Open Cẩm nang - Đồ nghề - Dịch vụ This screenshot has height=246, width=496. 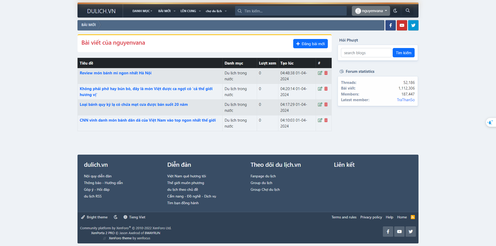191,196
